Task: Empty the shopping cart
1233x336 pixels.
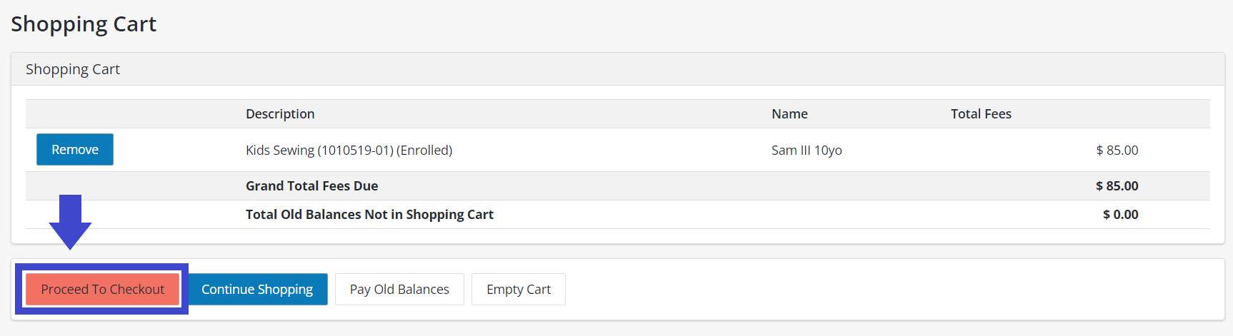Action: [518, 289]
